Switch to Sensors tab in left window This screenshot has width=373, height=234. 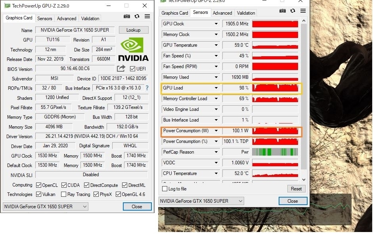pyautogui.click(x=44, y=19)
